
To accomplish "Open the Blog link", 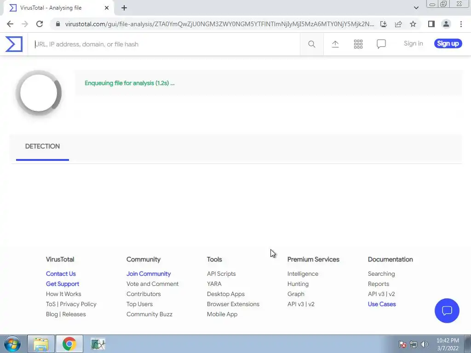I will coord(52,314).
